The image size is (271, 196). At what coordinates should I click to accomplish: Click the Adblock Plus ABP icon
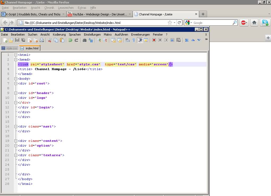click(244, 23)
